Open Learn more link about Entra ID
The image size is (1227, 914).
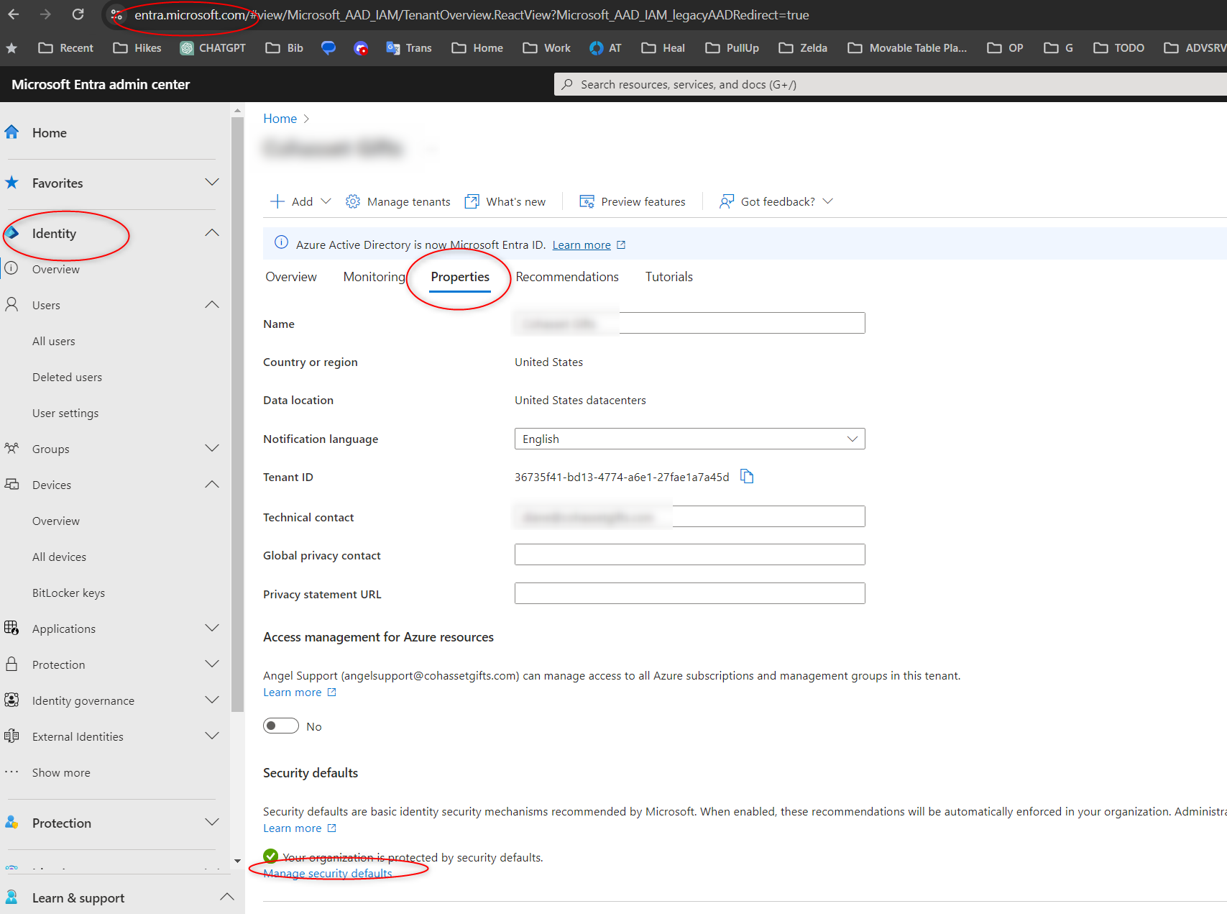coord(581,245)
